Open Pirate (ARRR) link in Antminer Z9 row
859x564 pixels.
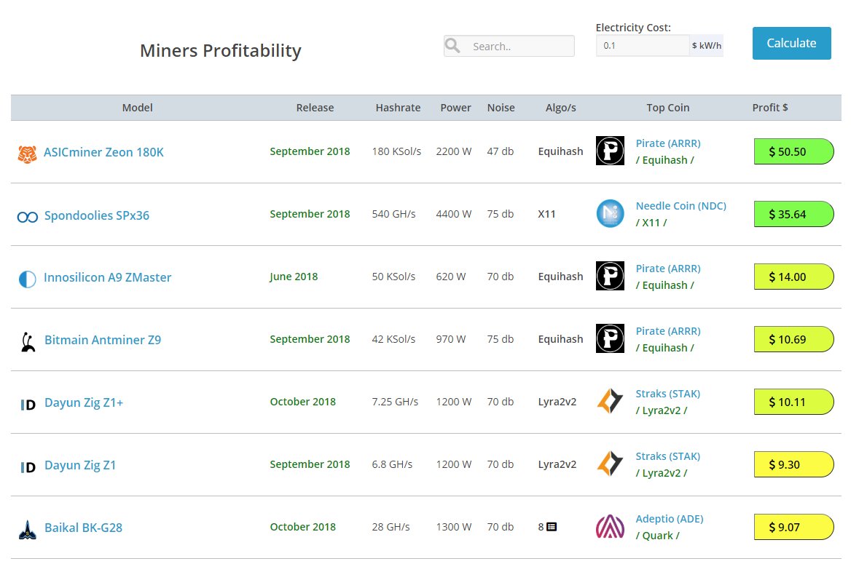pos(668,331)
